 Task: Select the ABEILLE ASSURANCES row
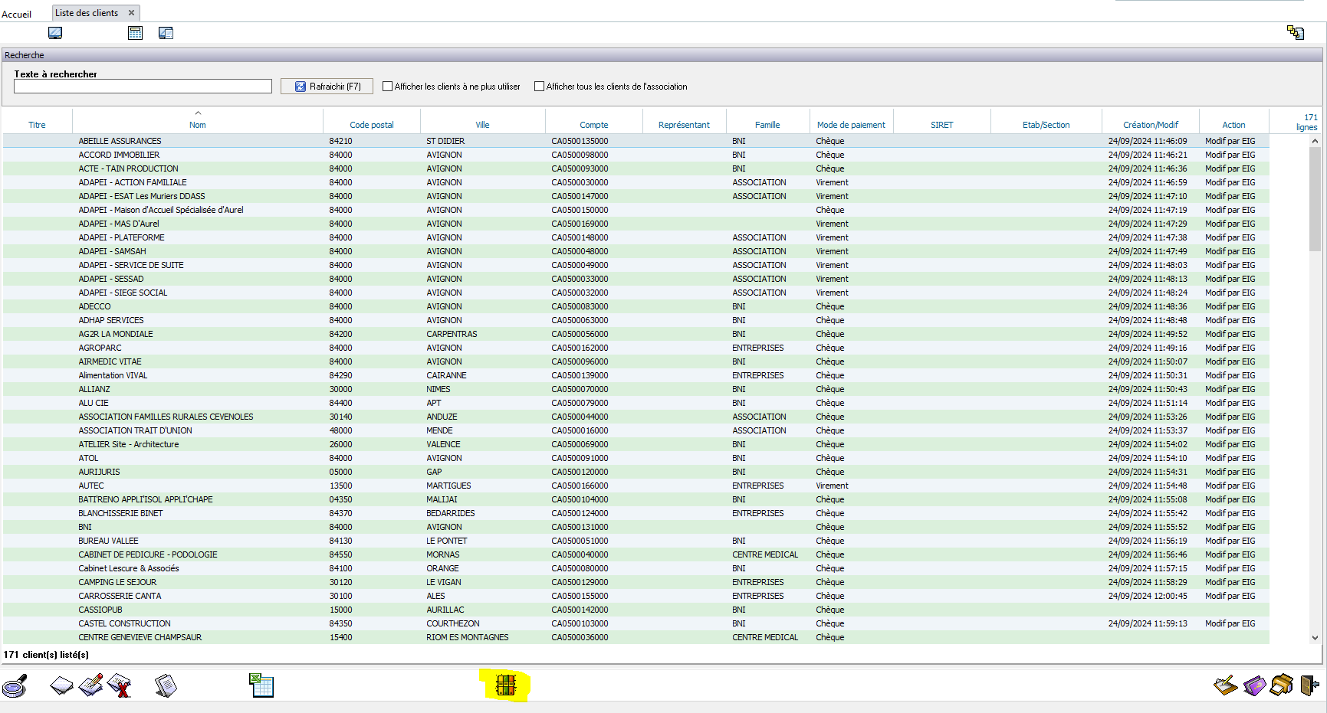point(636,141)
